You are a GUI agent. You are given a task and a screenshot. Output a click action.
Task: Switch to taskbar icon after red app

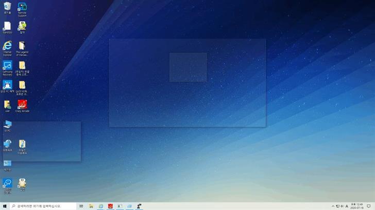[120, 206]
